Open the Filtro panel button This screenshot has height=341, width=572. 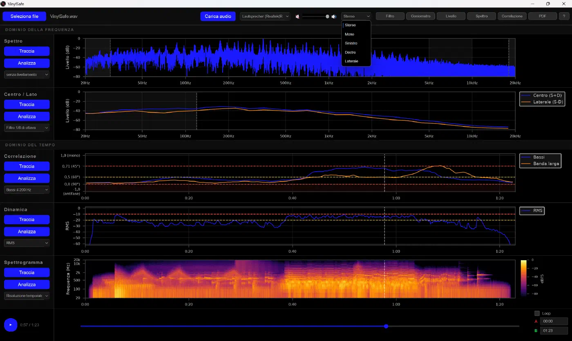[x=390, y=16]
